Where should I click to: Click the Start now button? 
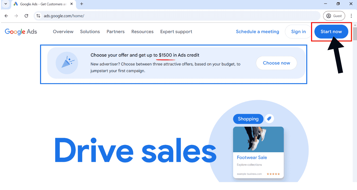pyautogui.click(x=331, y=32)
